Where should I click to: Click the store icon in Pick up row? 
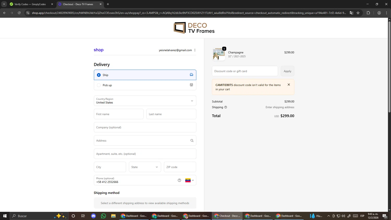tap(191, 85)
